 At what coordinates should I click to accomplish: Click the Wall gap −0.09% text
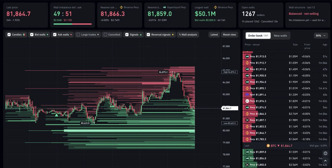pyautogui.click(x=318, y=146)
